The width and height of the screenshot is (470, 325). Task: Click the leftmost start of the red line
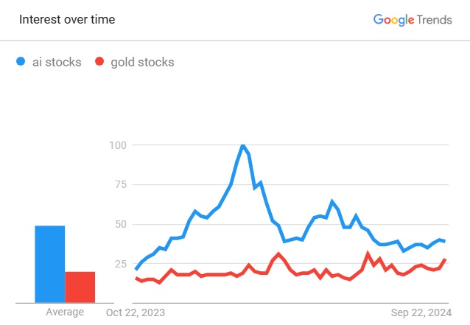click(136, 278)
